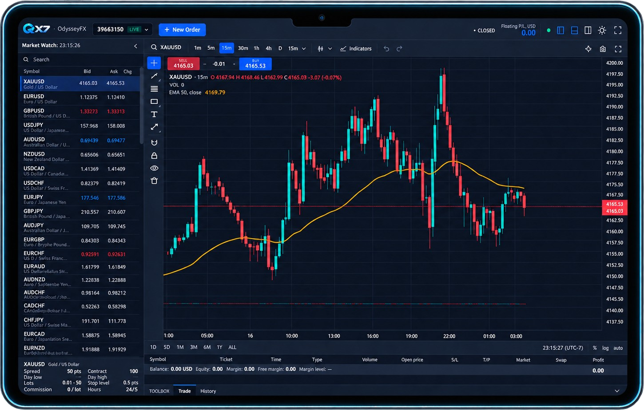Open the 15m timeframe dropdown
This screenshot has height=410, width=644.
(297, 48)
